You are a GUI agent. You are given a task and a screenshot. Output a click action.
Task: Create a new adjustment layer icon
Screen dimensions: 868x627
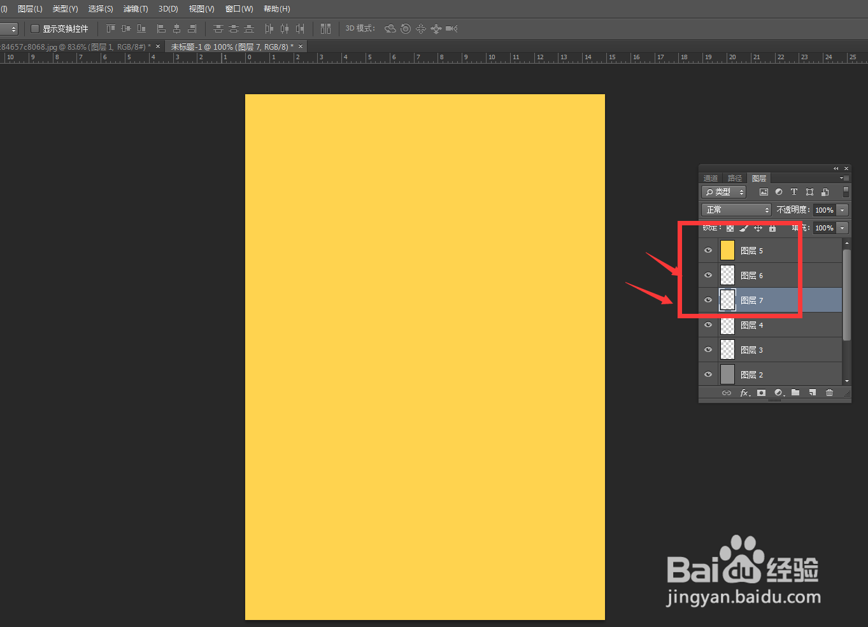pos(778,393)
